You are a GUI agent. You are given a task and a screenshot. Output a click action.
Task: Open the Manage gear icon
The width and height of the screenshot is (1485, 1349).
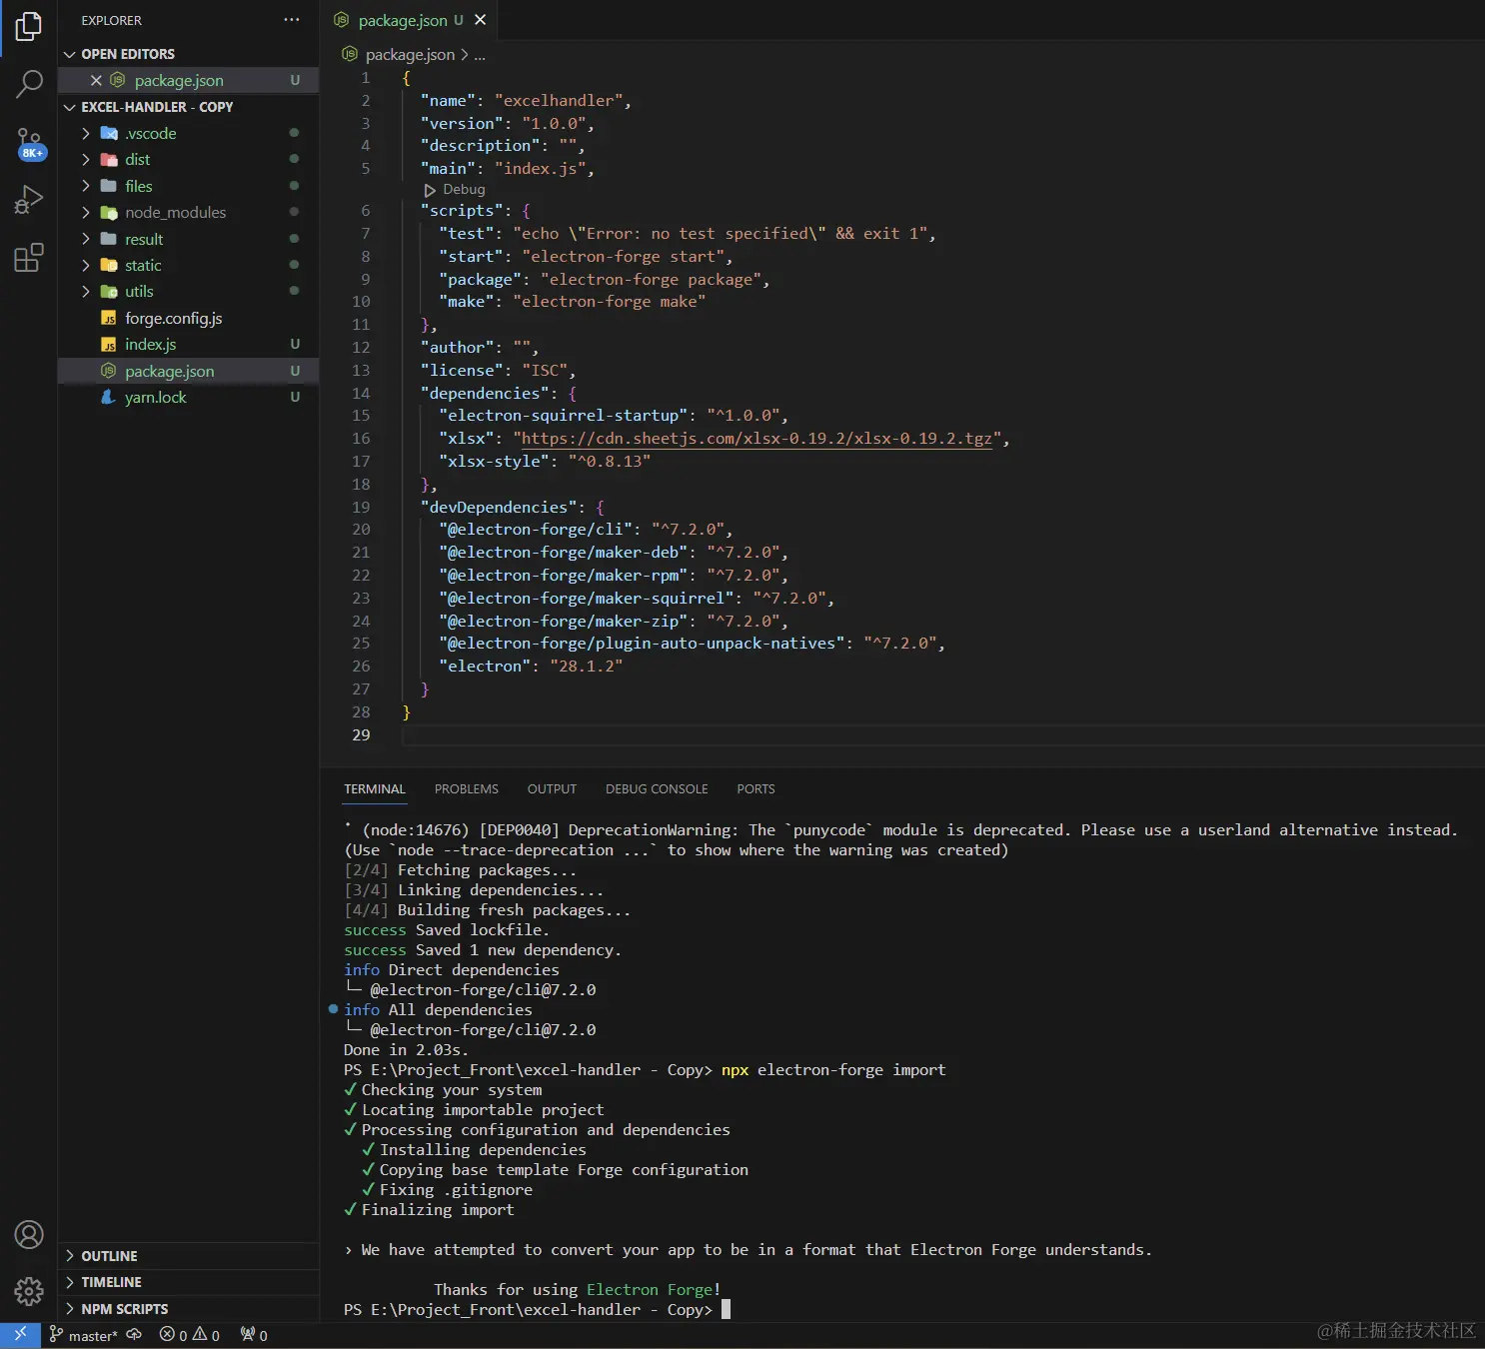tap(29, 1291)
